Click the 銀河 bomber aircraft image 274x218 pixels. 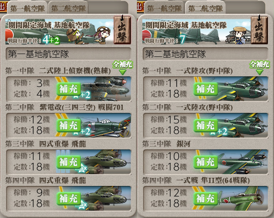point(243,162)
